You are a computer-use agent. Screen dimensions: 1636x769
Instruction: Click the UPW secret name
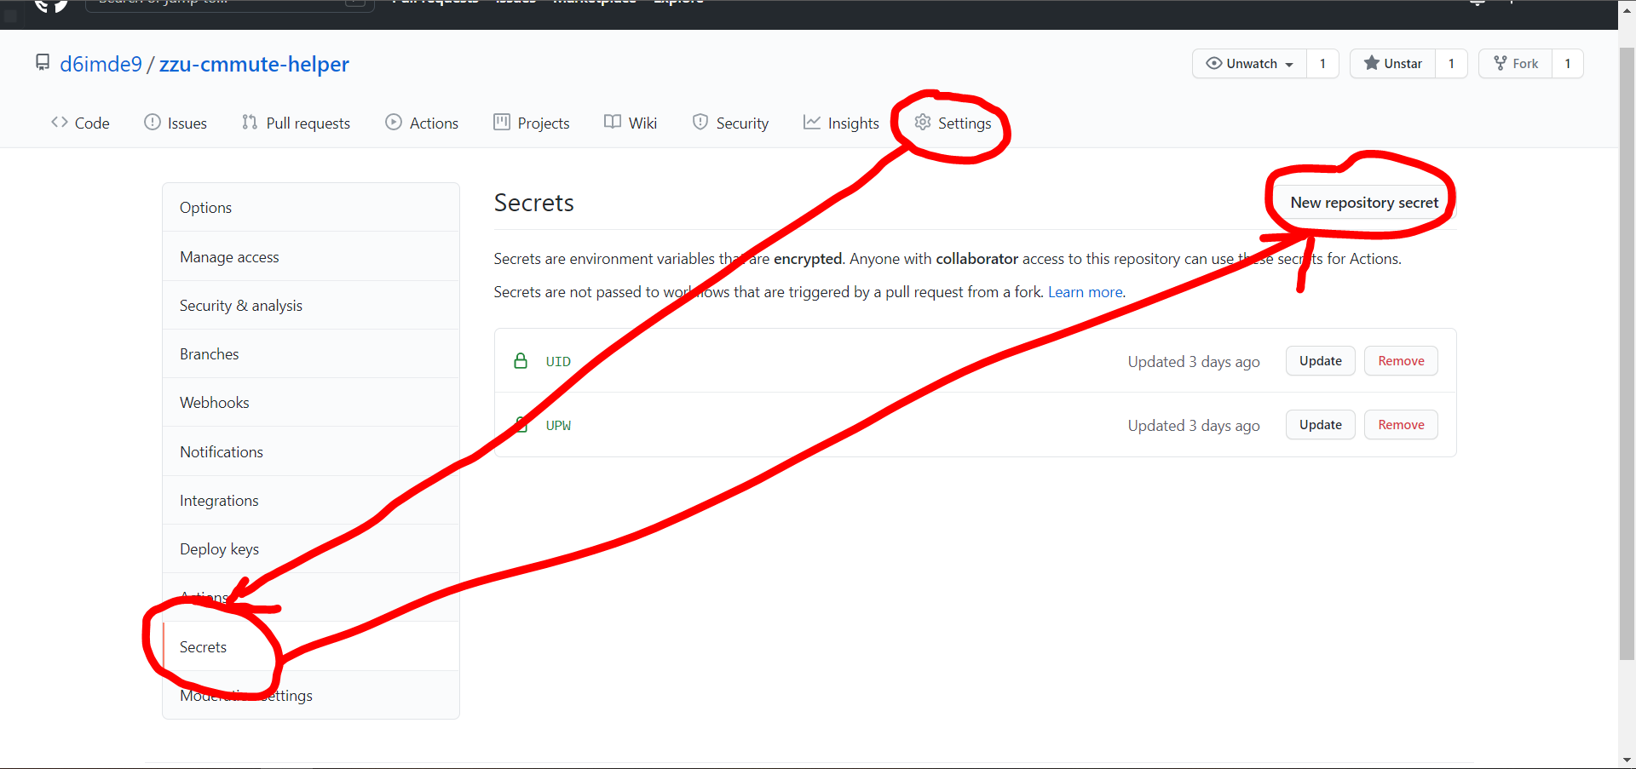click(x=558, y=426)
